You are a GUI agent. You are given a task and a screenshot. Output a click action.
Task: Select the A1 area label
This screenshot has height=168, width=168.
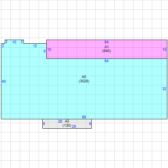107,47
